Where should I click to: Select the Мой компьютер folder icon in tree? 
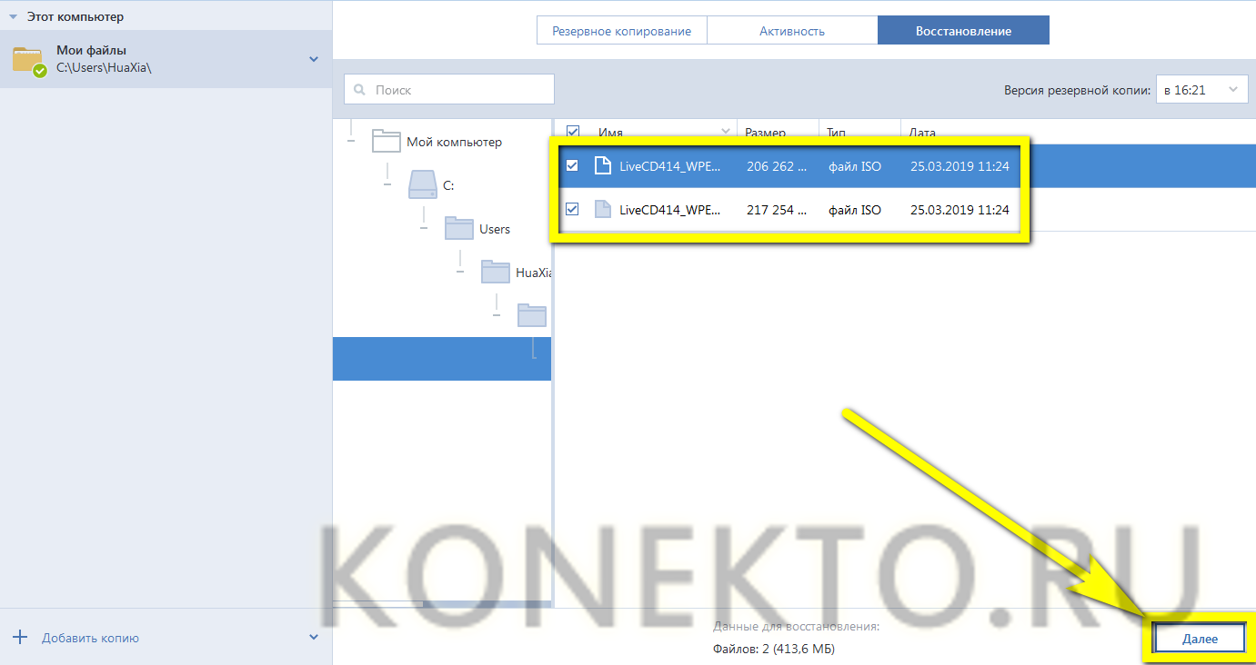point(387,142)
